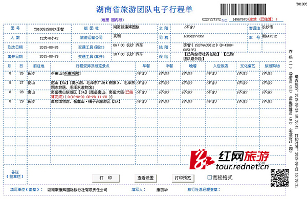Click the 岳麓书院 underlined attraction link

72,74
